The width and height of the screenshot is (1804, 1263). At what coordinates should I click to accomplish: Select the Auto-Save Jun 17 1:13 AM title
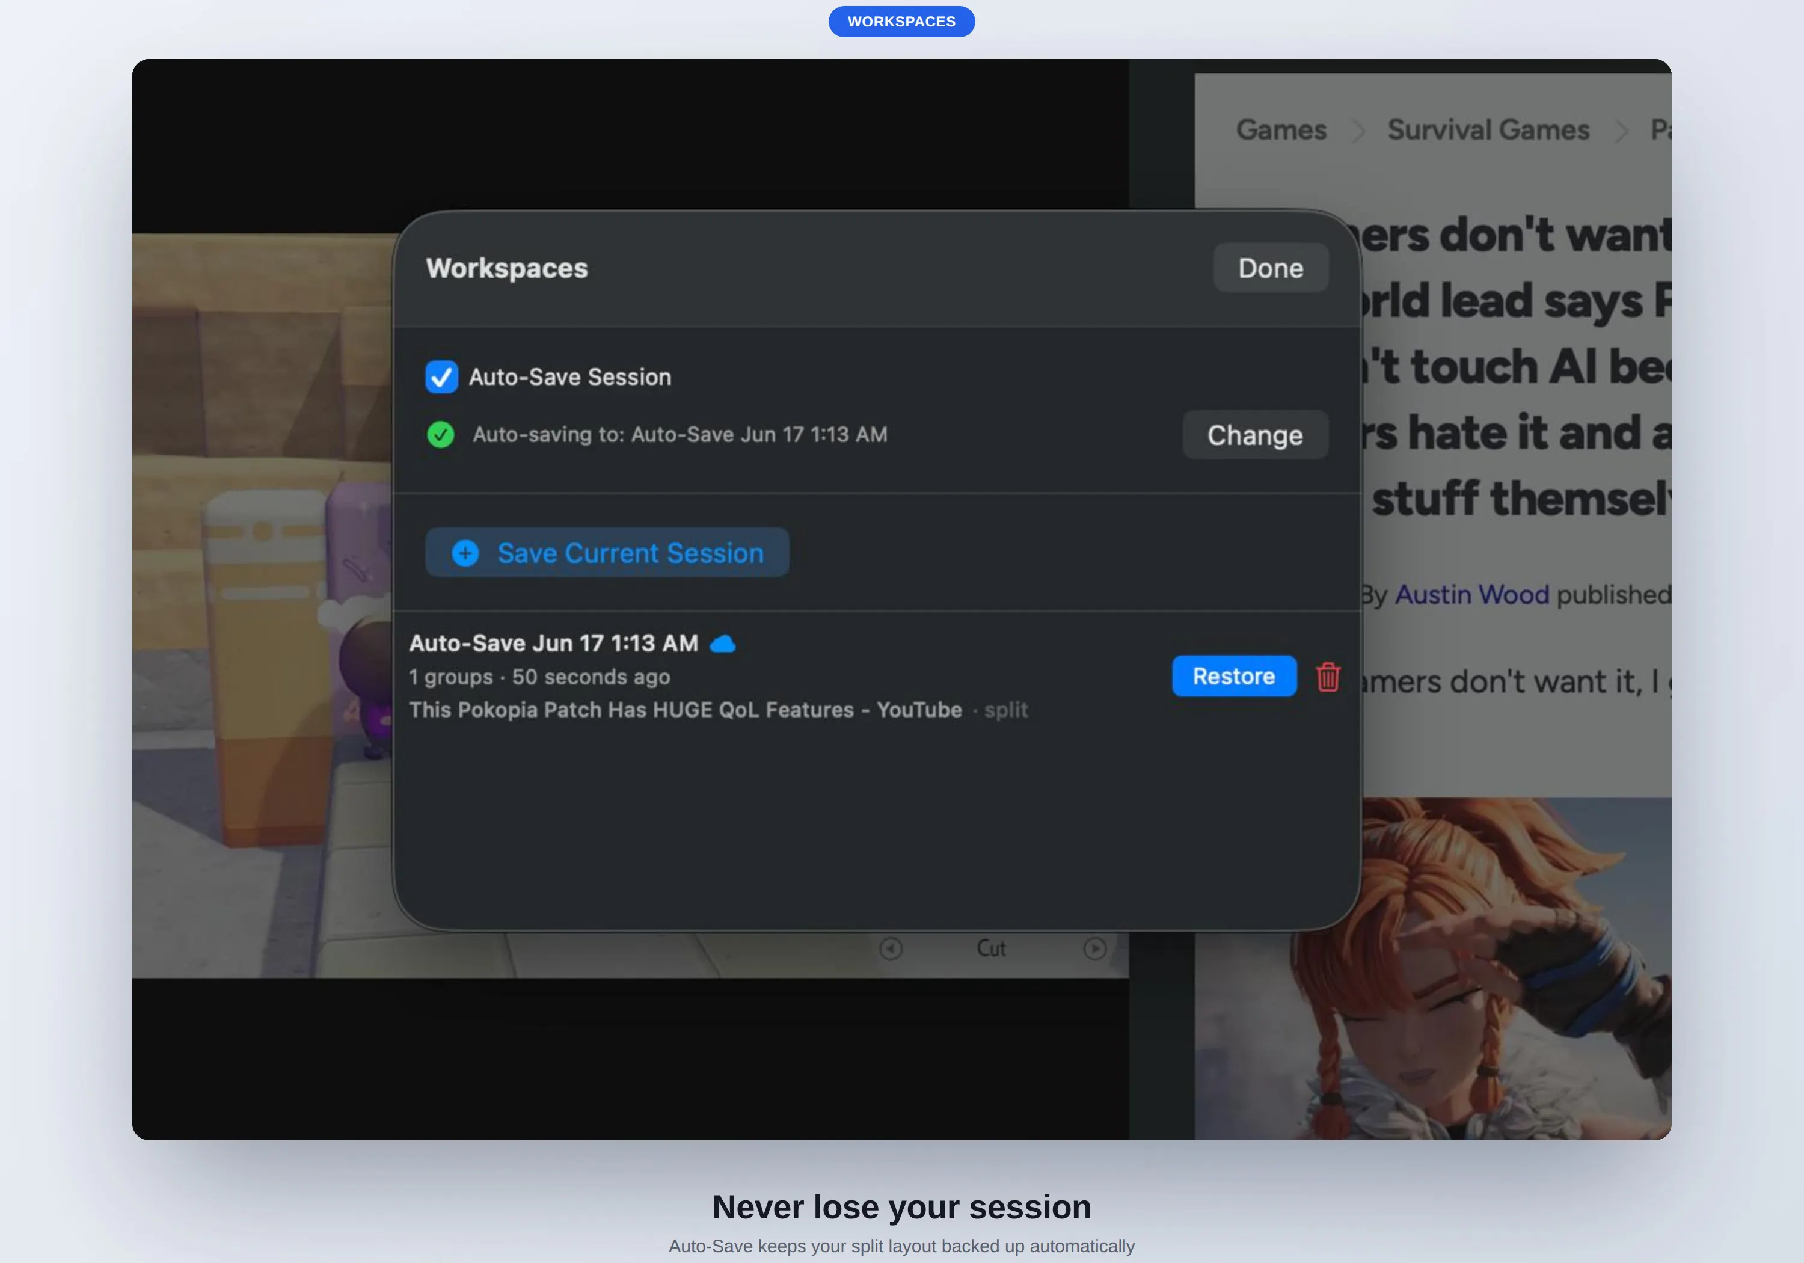(554, 643)
